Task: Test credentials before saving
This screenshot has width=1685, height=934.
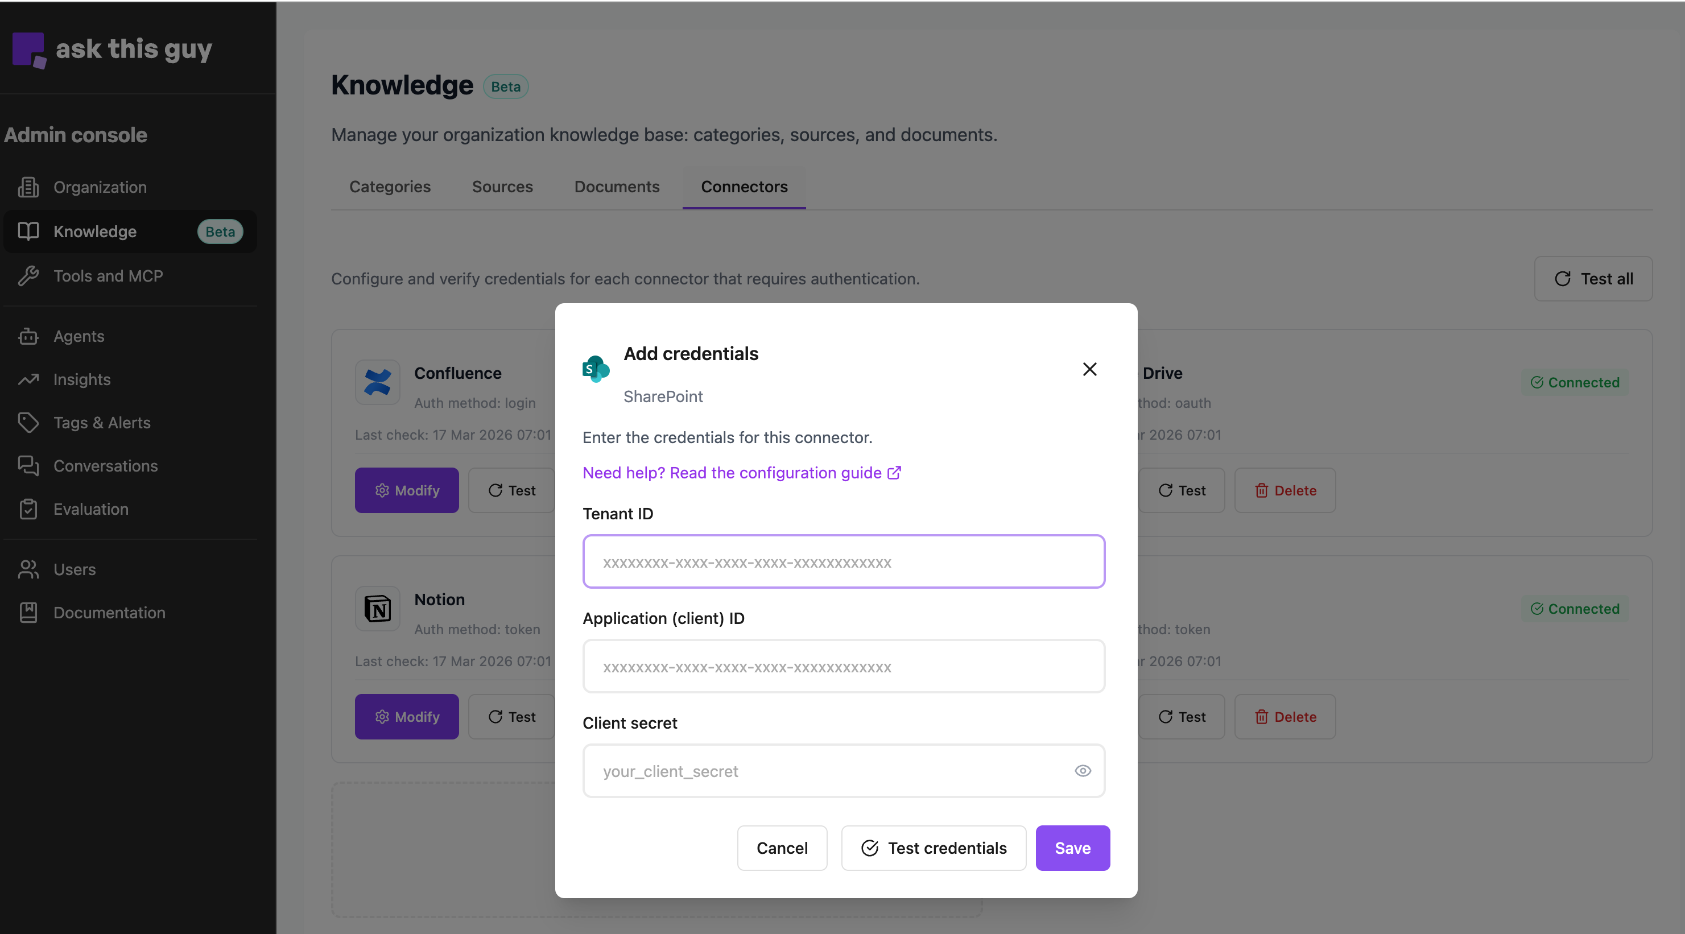Action: pyautogui.click(x=934, y=848)
